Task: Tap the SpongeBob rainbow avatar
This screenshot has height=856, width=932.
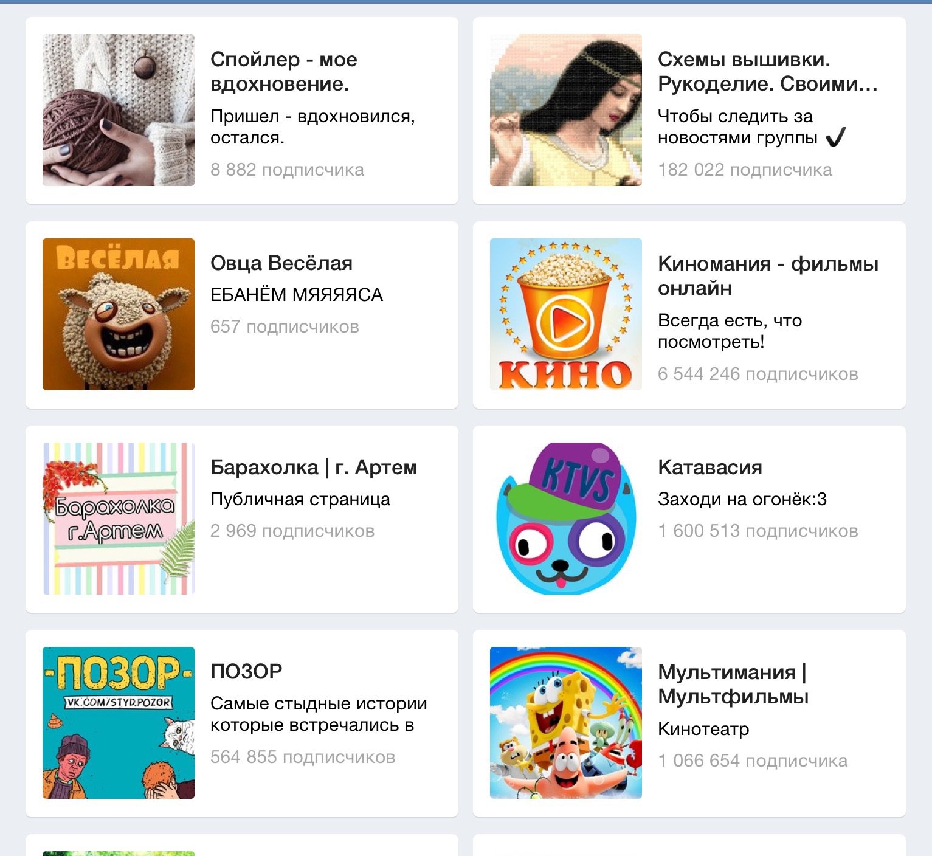Action: tap(566, 723)
